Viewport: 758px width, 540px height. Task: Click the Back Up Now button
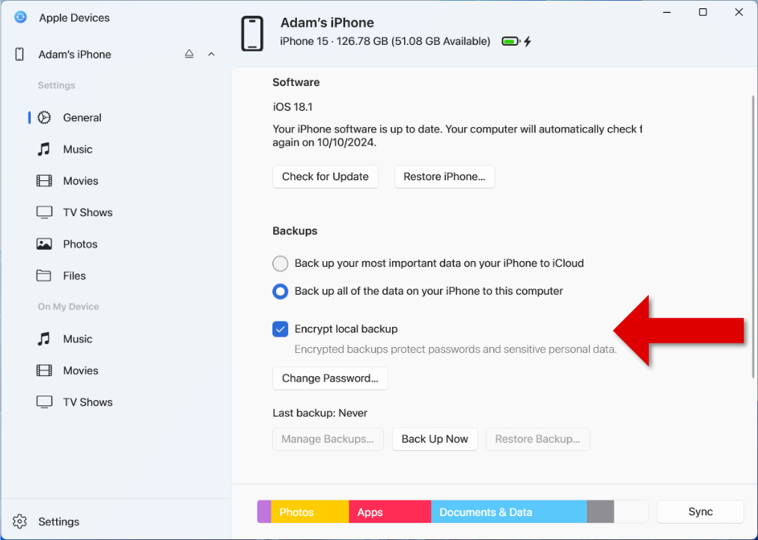click(x=435, y=439)
